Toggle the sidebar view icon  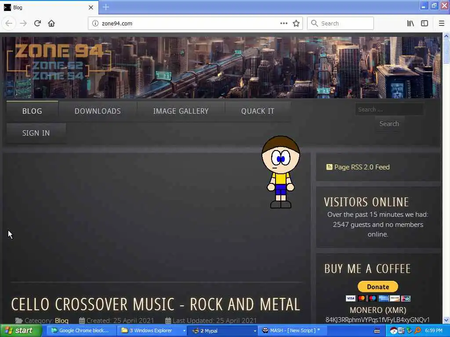point(425,23)
